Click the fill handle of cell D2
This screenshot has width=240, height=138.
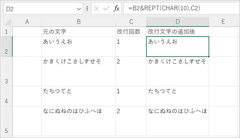coord(209,56)
